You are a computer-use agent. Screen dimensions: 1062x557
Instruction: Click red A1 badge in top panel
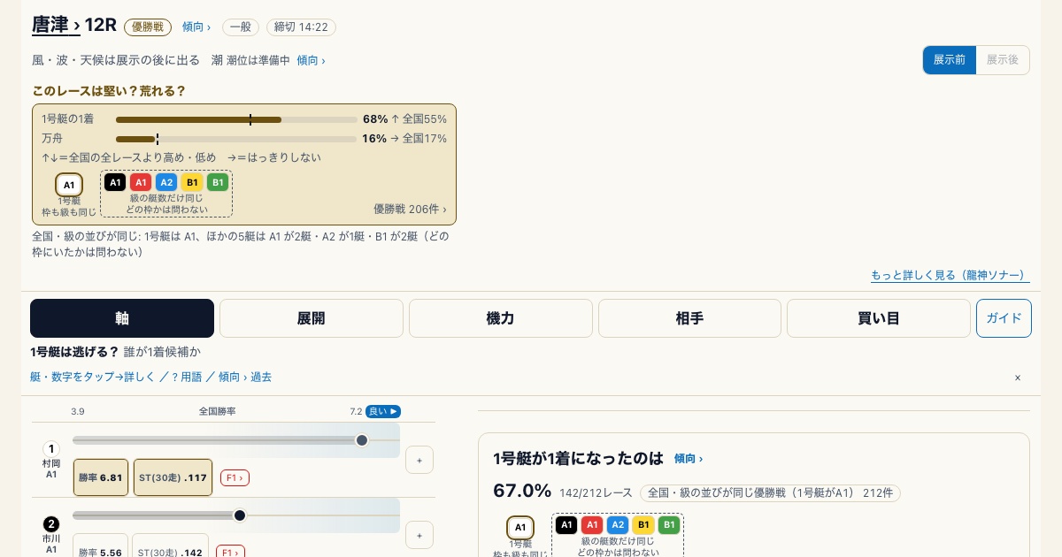click(x=141, y=182)
